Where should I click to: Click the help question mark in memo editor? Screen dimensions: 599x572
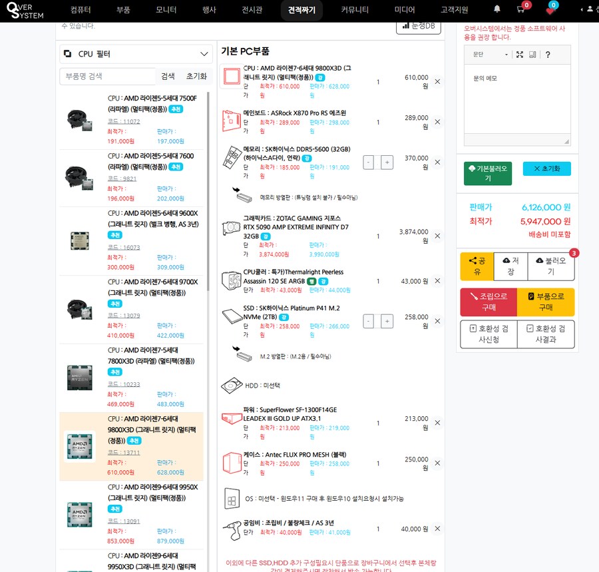click(548, 55)
